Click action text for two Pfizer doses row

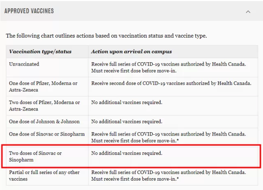click(127, 102)
